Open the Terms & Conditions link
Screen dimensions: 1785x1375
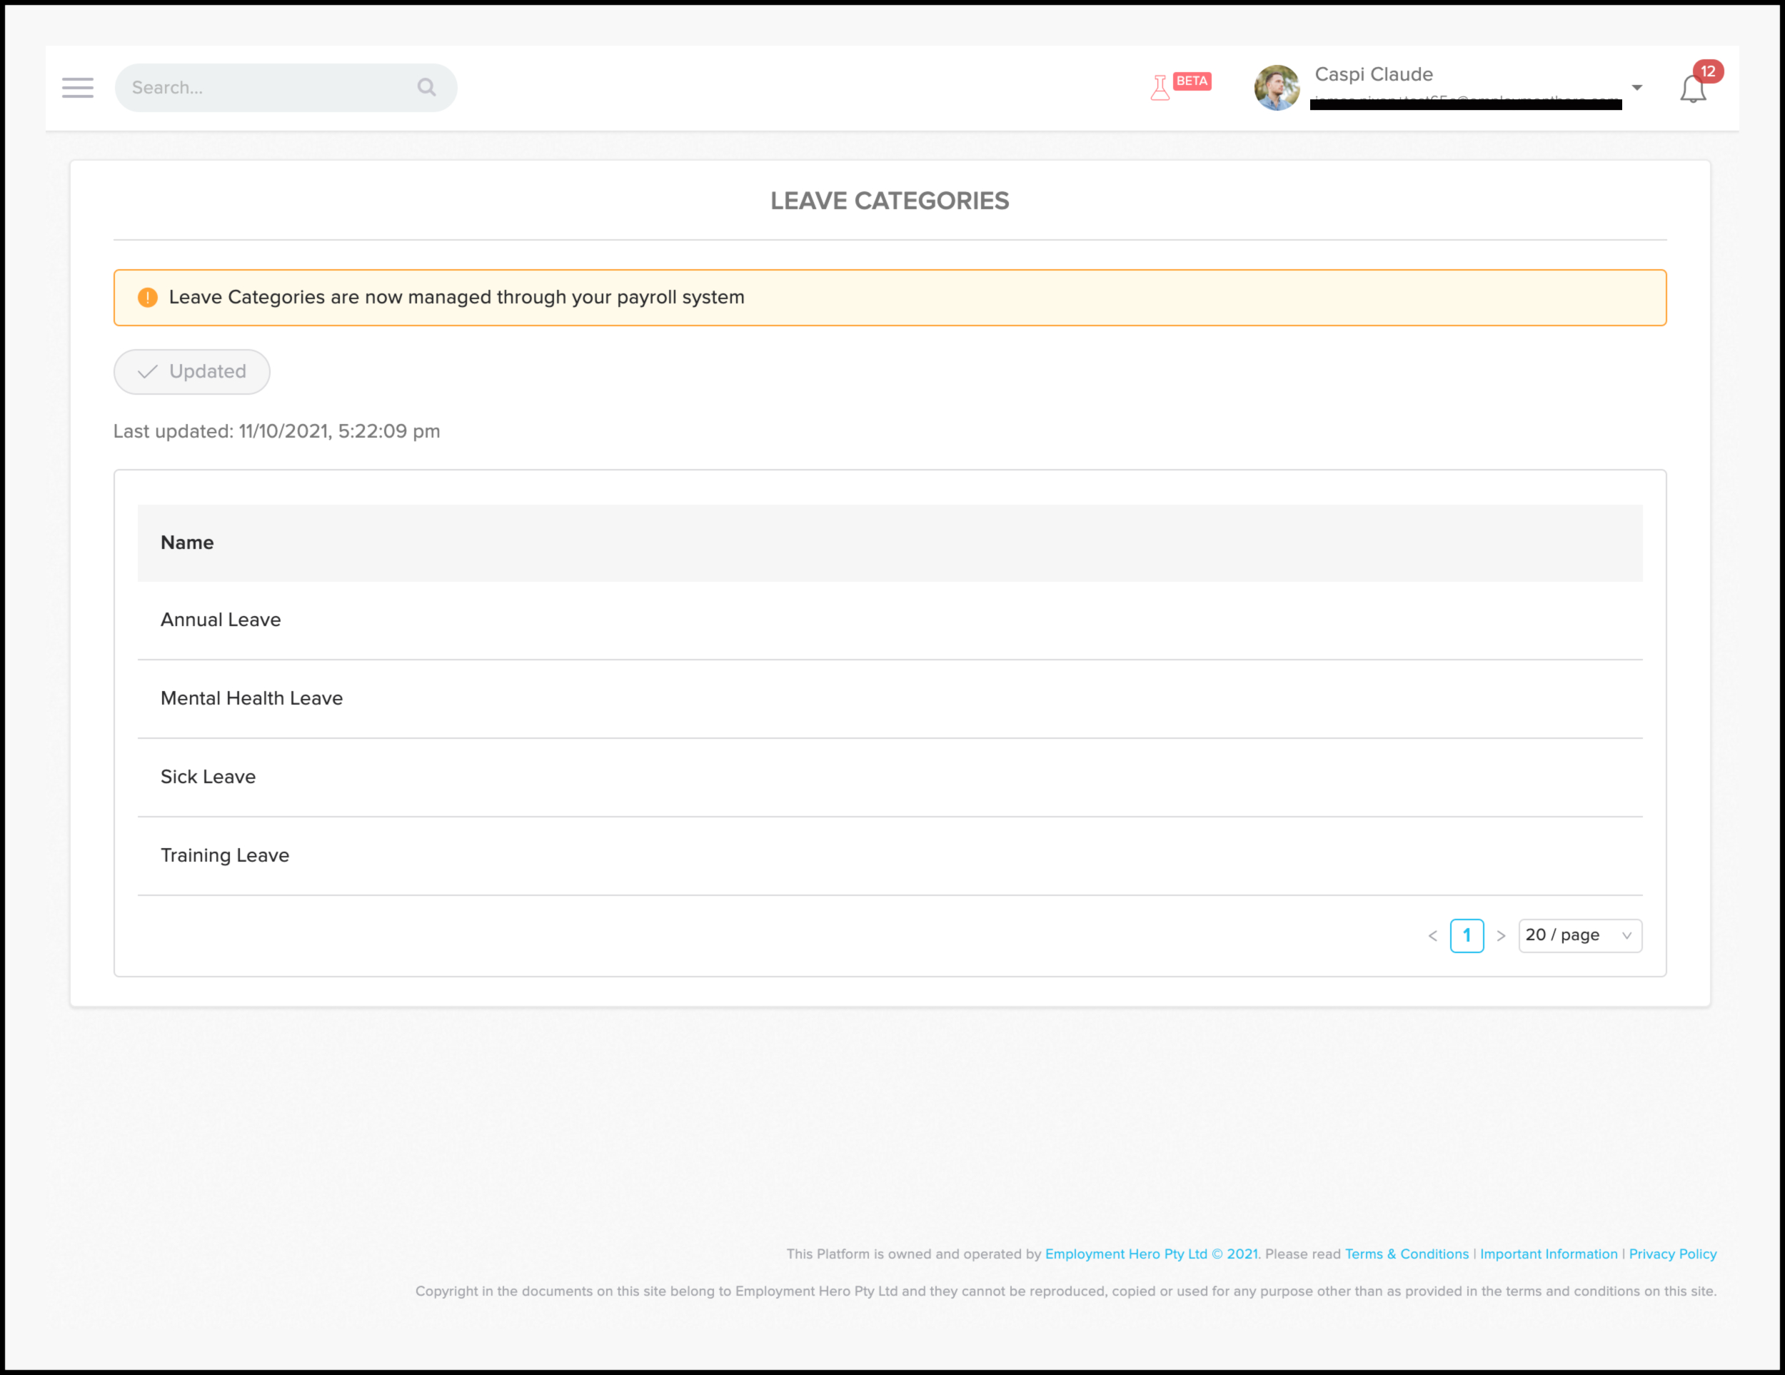point(1406,1253)
